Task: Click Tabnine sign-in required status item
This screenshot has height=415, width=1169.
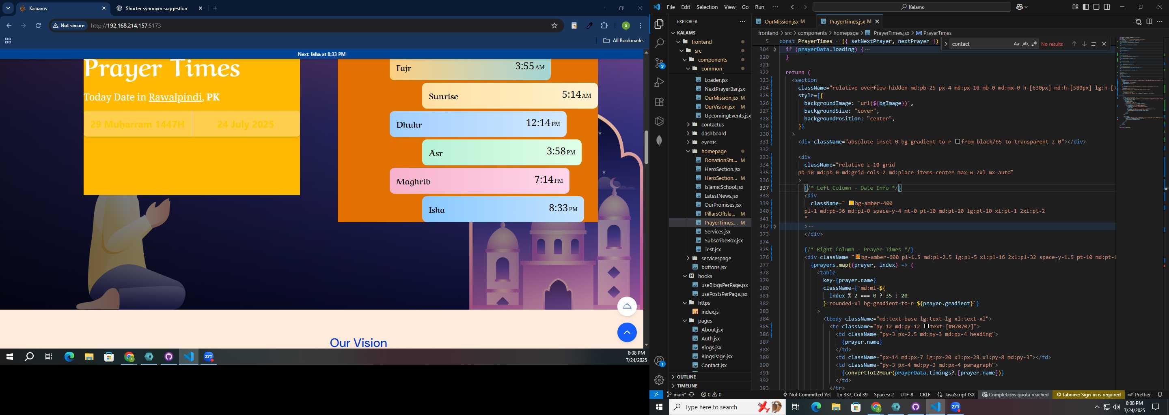Action: pos(1088,395)
